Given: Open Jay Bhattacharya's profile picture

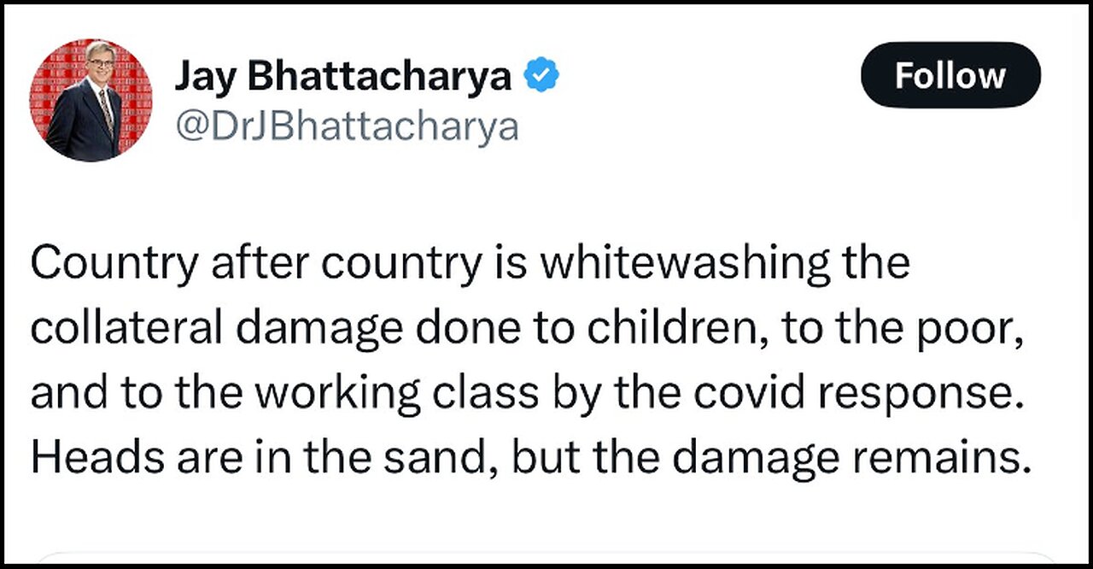Looking at the screenshot, I should pyautogui.click(x=91, y=100).
